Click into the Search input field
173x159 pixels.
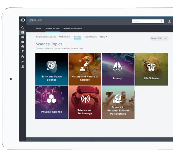tap(146, 21)
